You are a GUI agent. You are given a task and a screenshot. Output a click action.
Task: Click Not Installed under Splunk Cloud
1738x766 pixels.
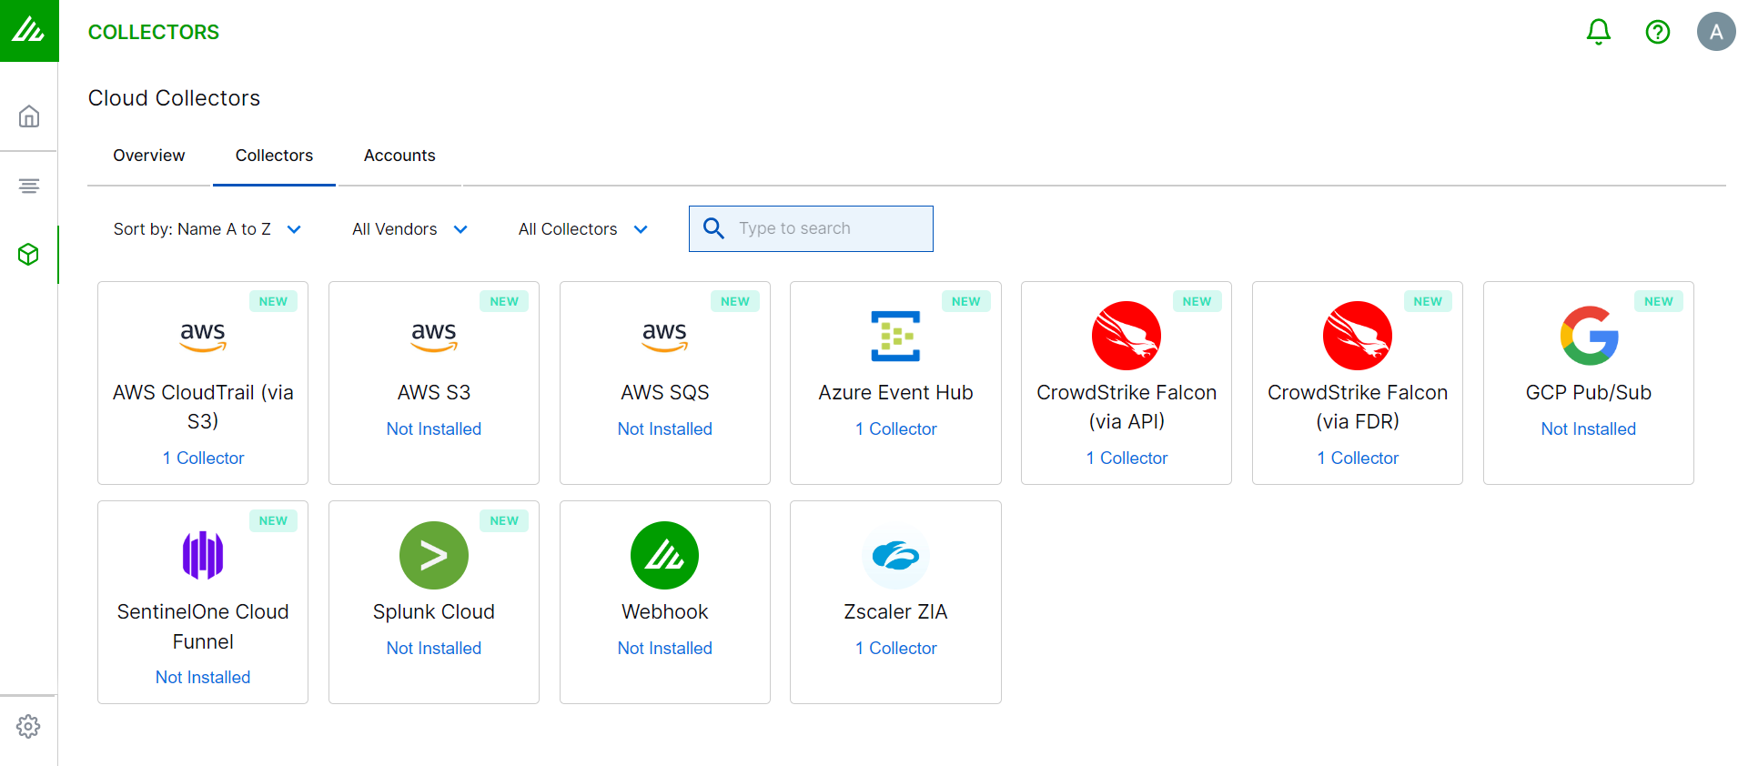pyautogui.click(x=434, y=648)
